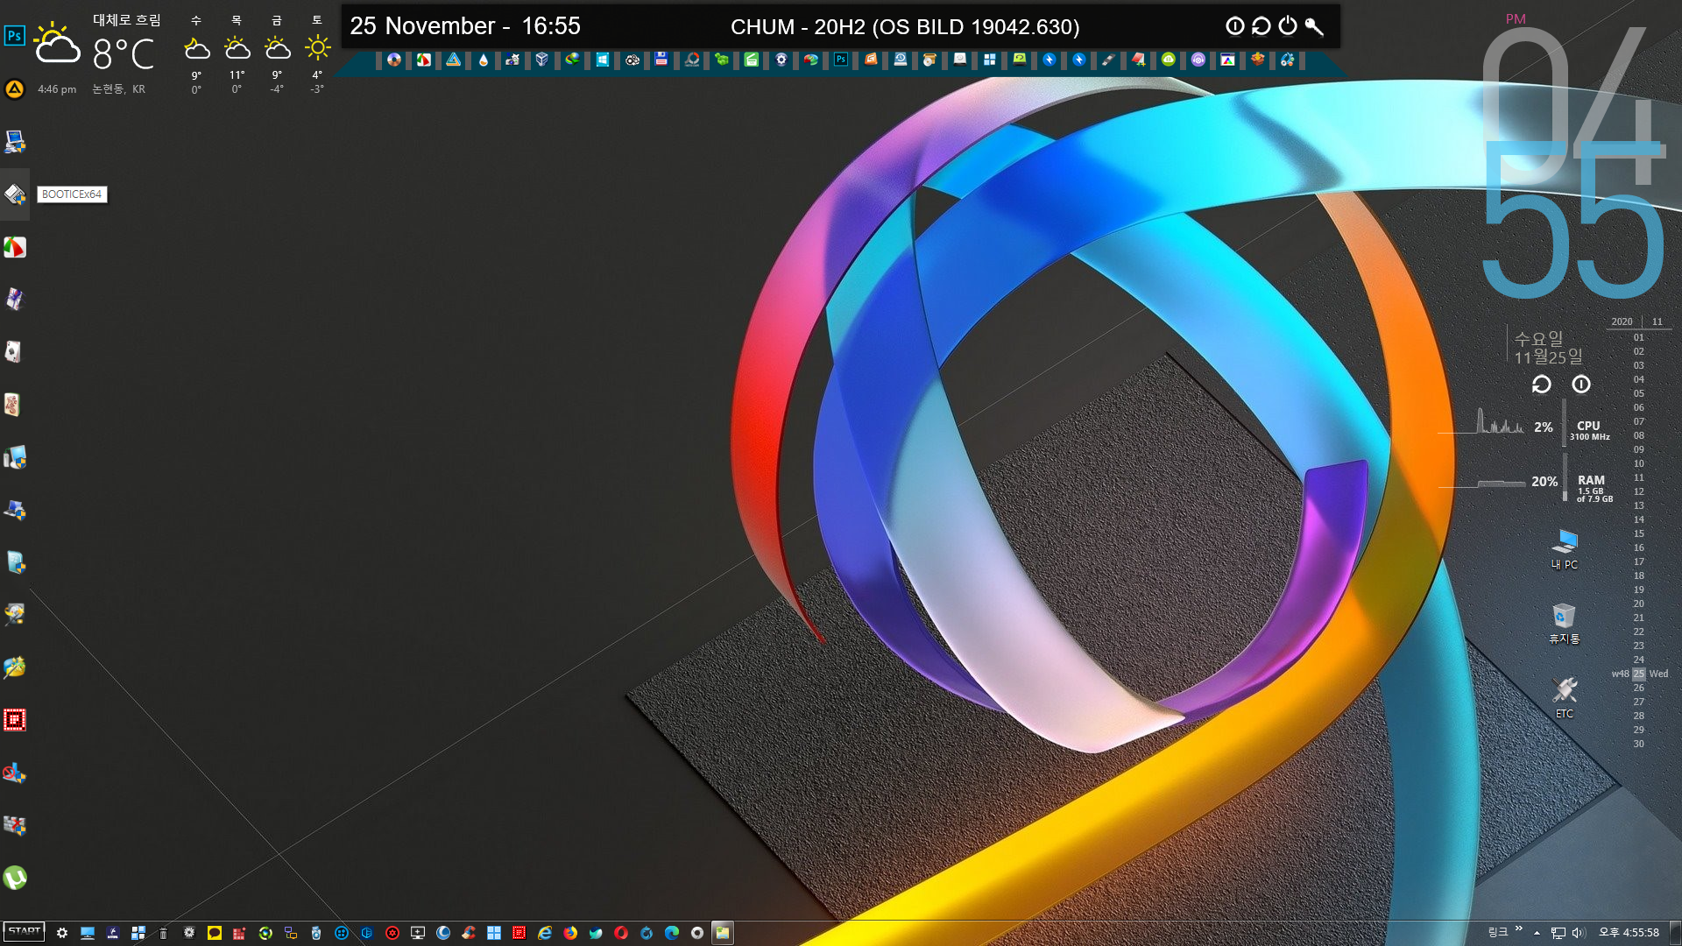Open the Photoshop shortcut above the sidebar
The width and height of the screenshot is (1682, 946).
tap(15, 36)
